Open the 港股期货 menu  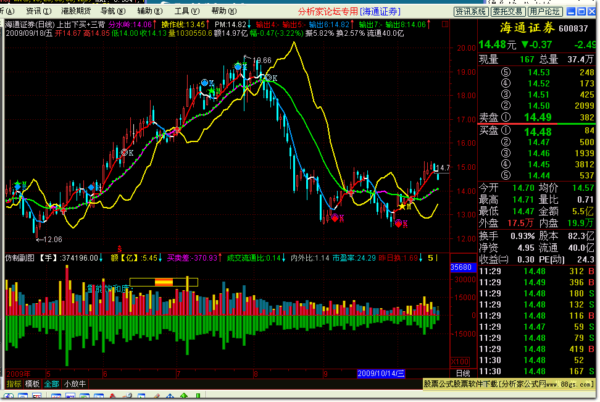coord(76,11)
